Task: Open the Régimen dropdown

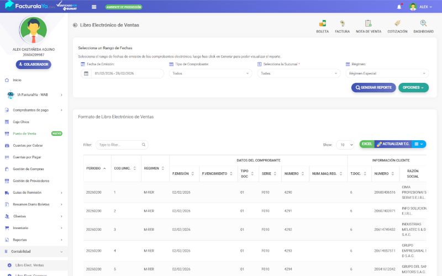Action: click(x=387, y=73)
